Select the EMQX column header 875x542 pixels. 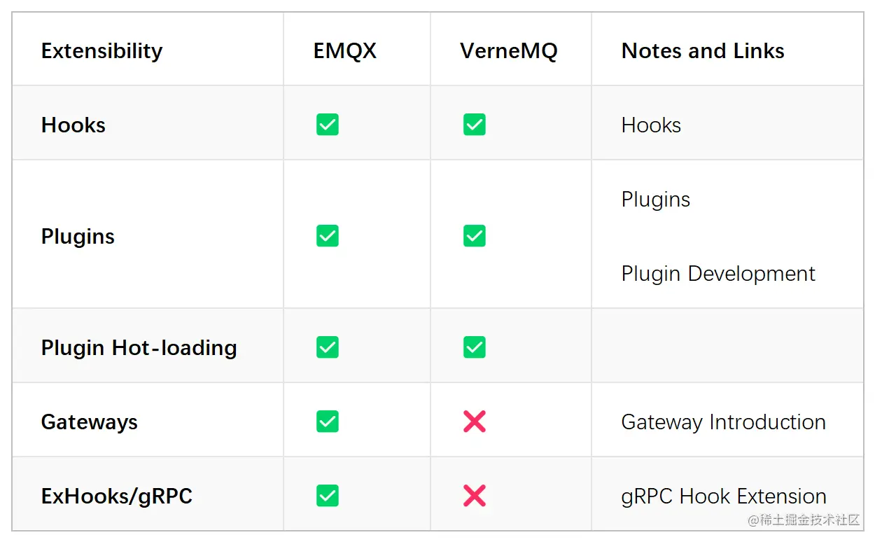[x=345, y=51]
